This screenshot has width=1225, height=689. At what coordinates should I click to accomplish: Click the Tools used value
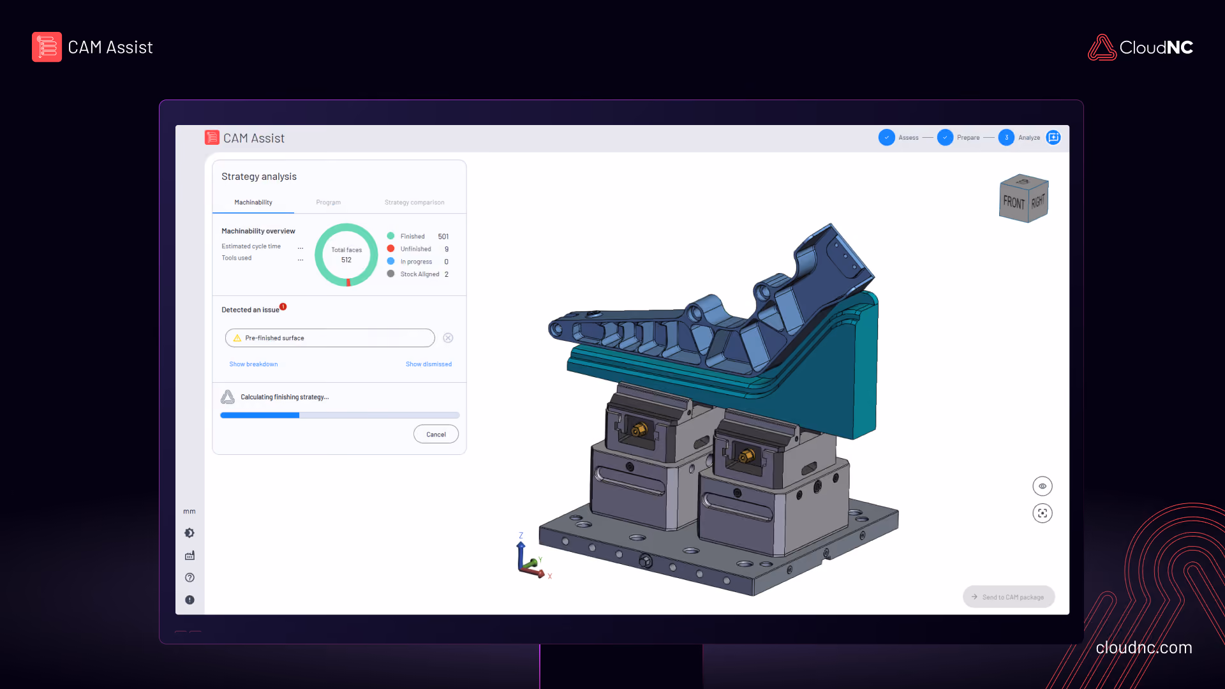pyautogui.click(x=301, y=258)
